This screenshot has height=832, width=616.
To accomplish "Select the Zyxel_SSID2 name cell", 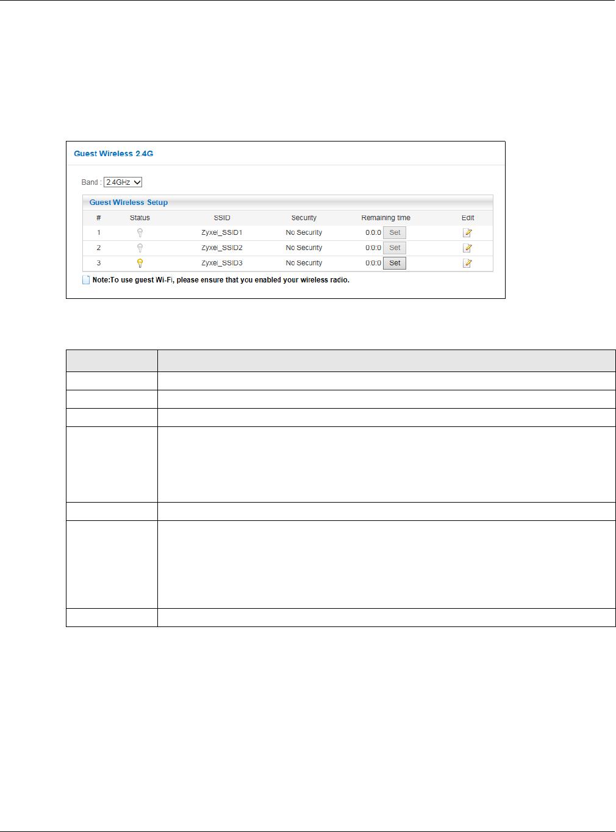I will (222, 248).
